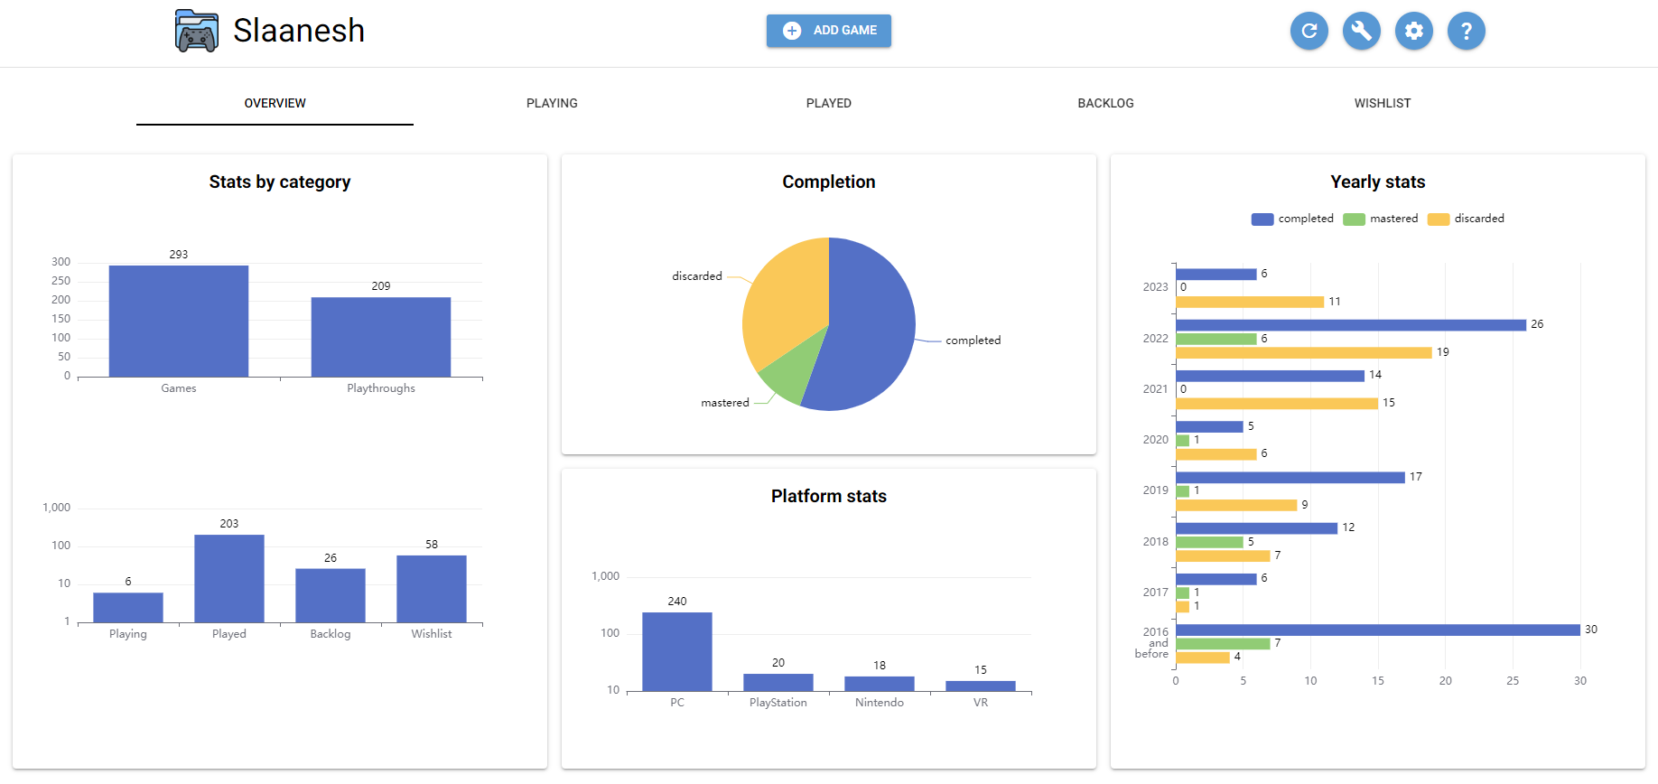The image size is (1658, 784).
Task: Open help with the question mark icon
Action: (x=1467, y=31)
